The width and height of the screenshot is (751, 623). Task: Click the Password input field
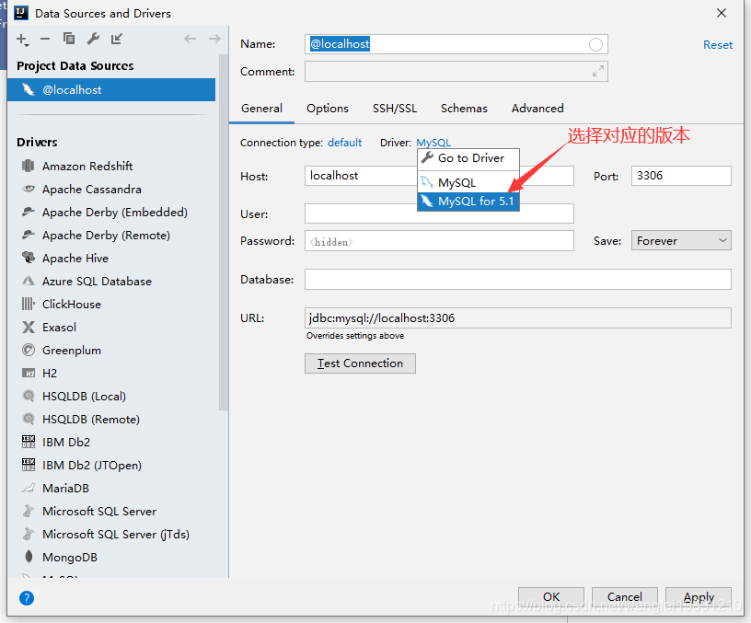coord(439,241)
